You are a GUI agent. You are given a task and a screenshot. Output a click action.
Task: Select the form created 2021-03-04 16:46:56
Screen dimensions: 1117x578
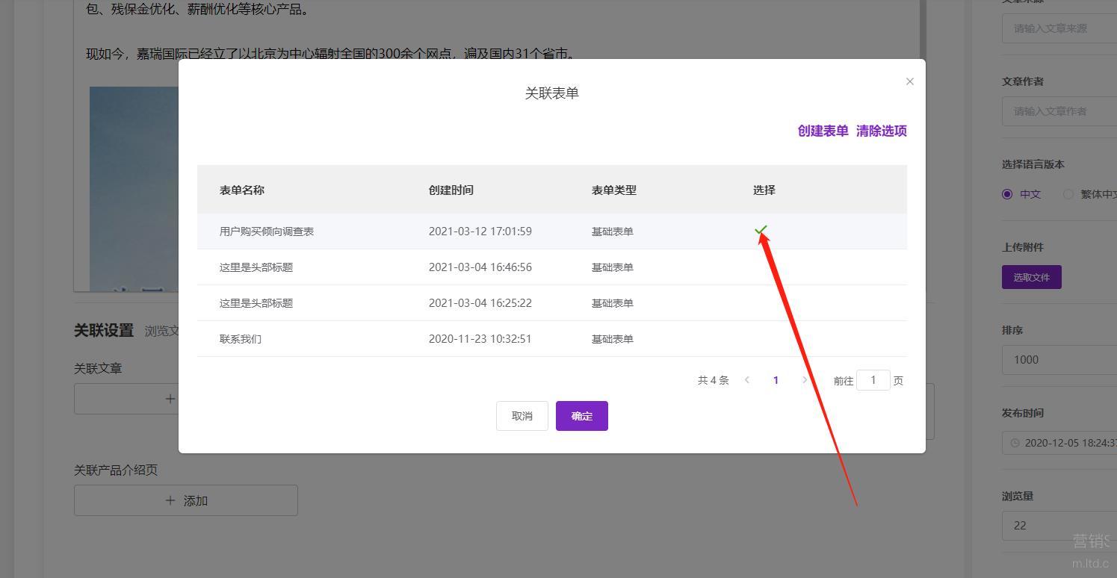click(256, 267)
